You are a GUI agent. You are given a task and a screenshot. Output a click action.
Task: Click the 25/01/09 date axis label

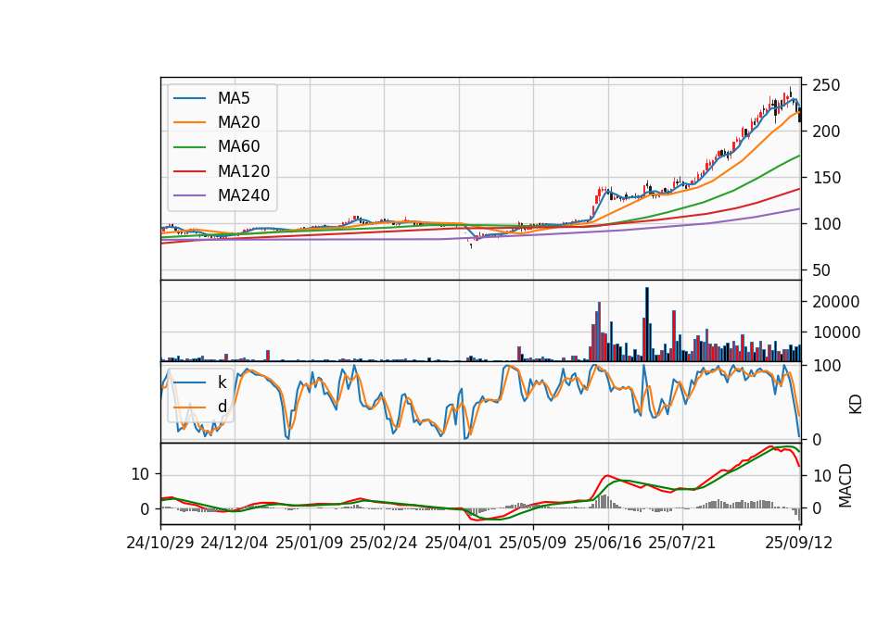click(x=310, y=544)
